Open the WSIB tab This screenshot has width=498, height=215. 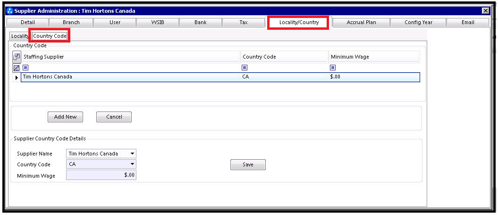coord(157,22)
